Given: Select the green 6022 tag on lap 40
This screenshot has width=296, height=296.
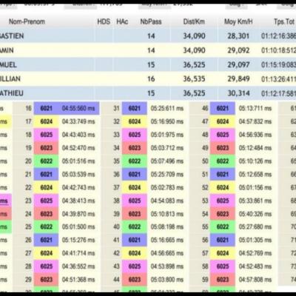Looking at the screenshot, I should point(135,227).
